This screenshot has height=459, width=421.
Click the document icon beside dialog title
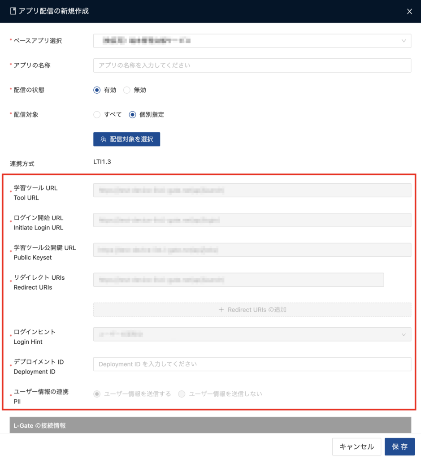(13, 11)
